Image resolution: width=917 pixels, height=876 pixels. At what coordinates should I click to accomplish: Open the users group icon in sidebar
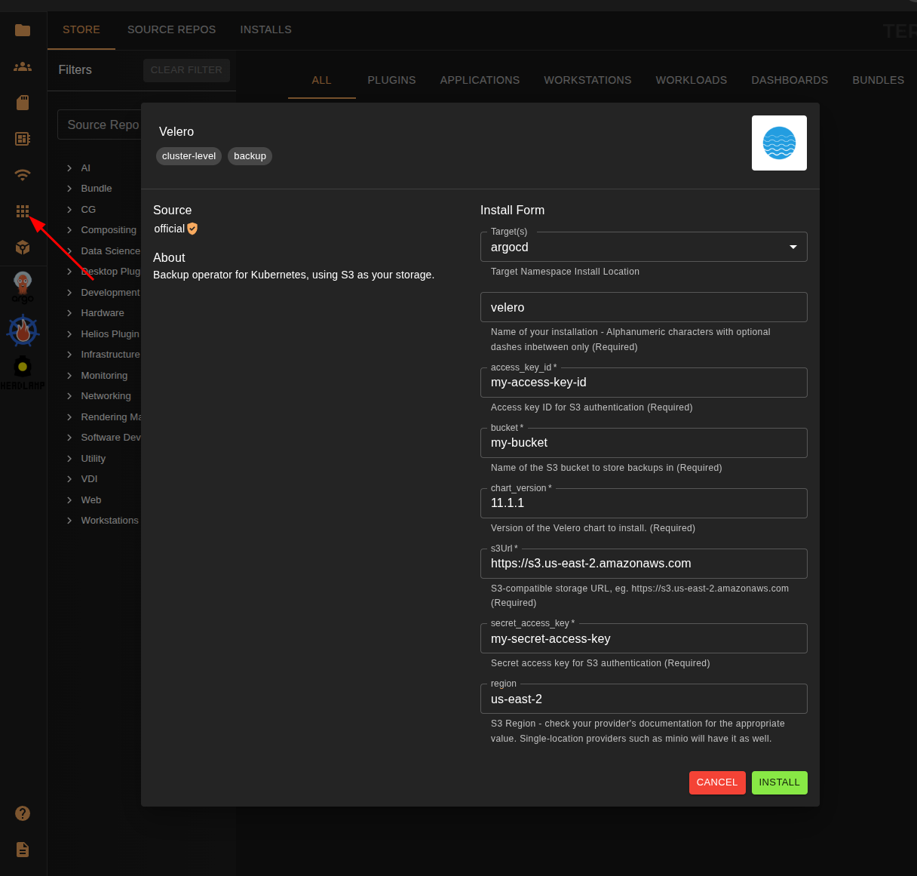click(23, 66)
